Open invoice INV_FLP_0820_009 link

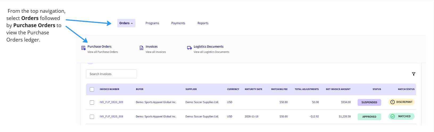111,102
